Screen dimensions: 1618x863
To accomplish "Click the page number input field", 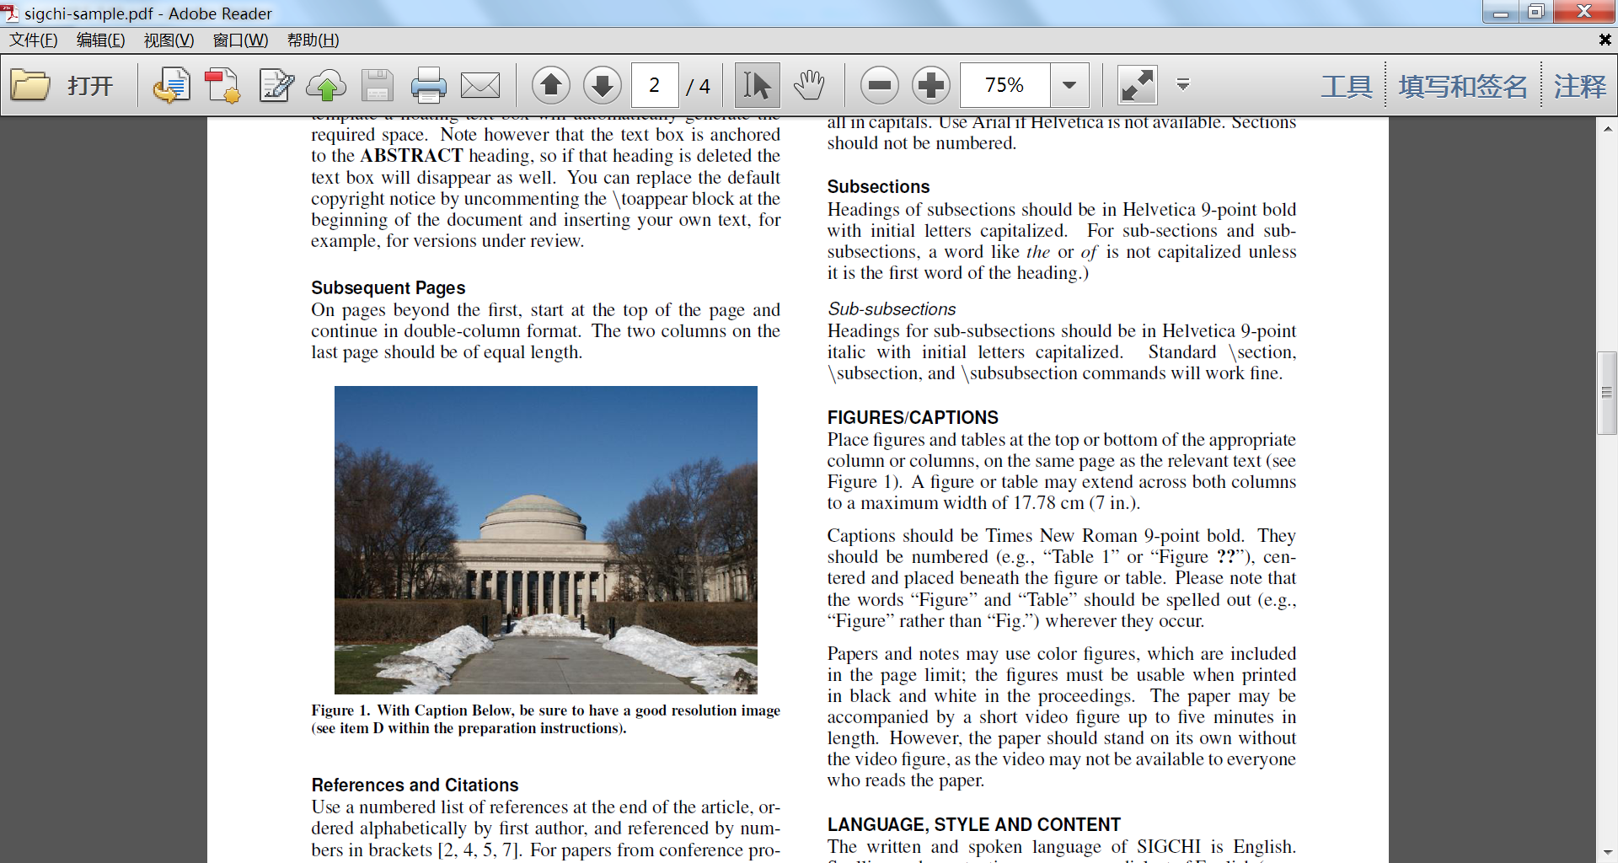I will [655, 85].
